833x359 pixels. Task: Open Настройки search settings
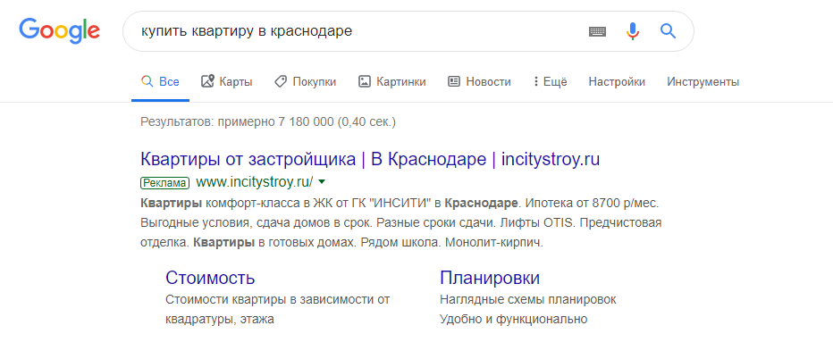click(617, 82)
